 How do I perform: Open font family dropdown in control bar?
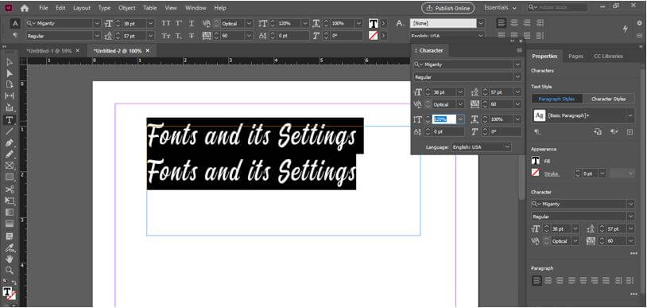[x=98, y=24]
